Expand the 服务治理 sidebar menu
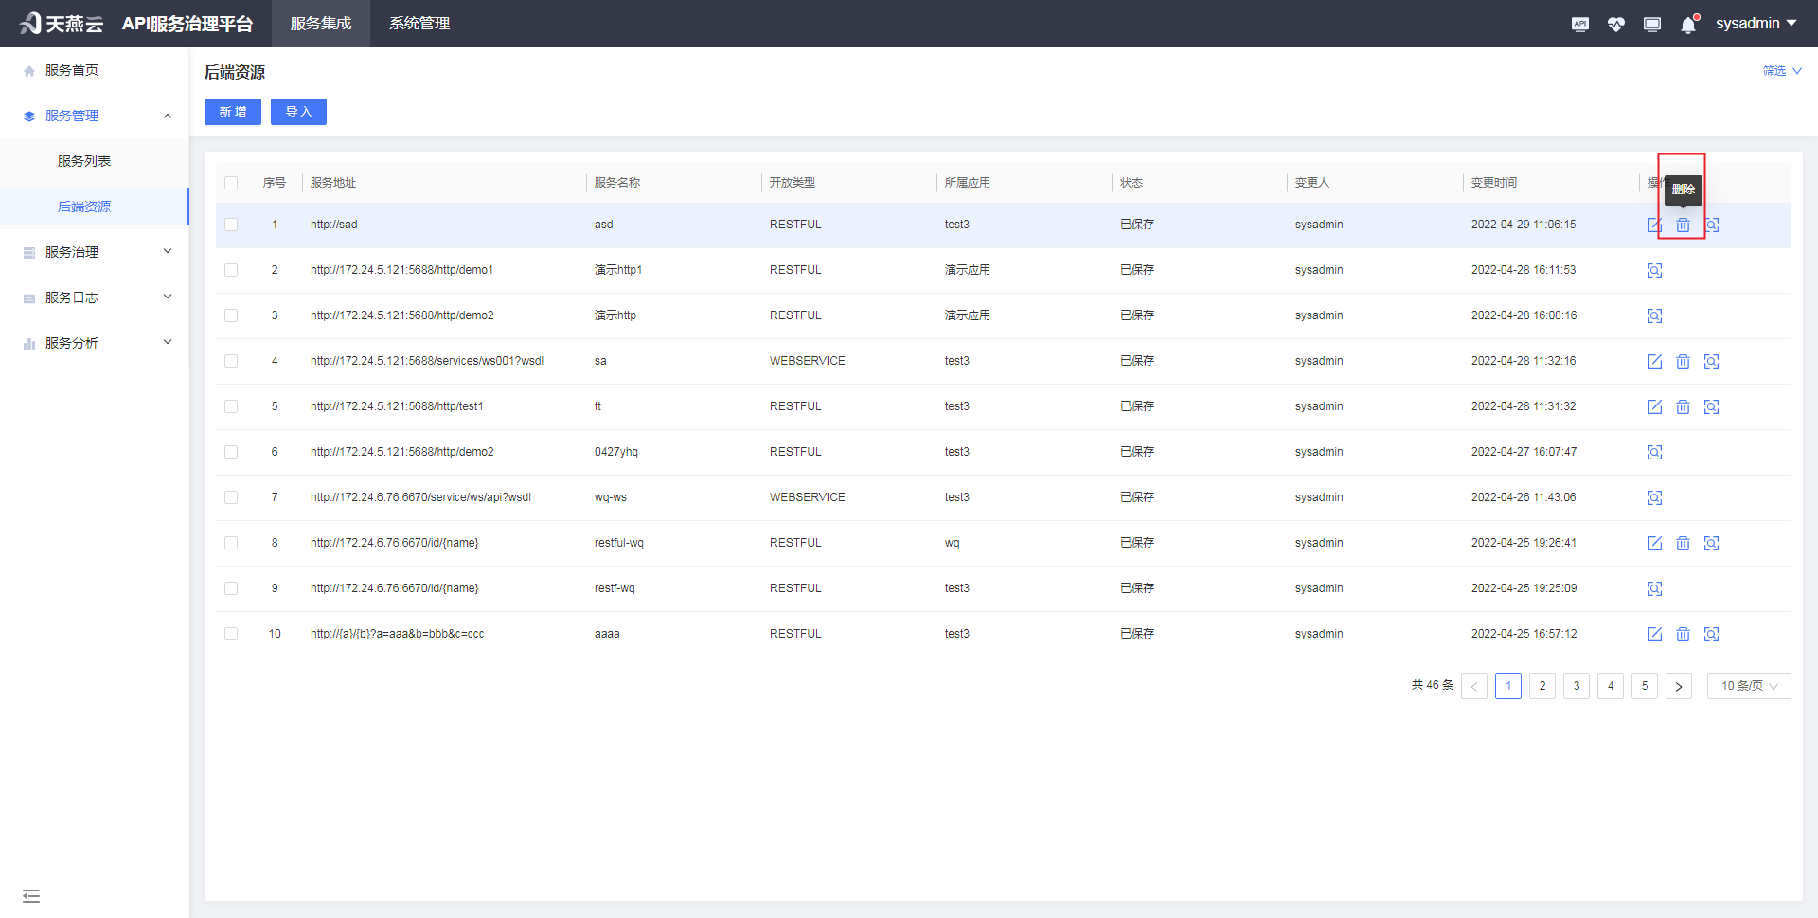The width and height of the screenshot is (1818, 918). pos(95,252)
